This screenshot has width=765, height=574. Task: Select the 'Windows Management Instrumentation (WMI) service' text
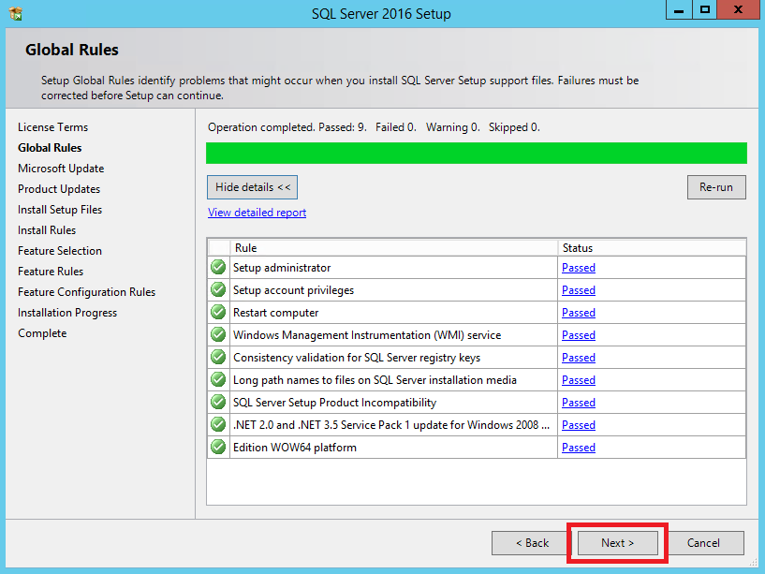(367, 335)
